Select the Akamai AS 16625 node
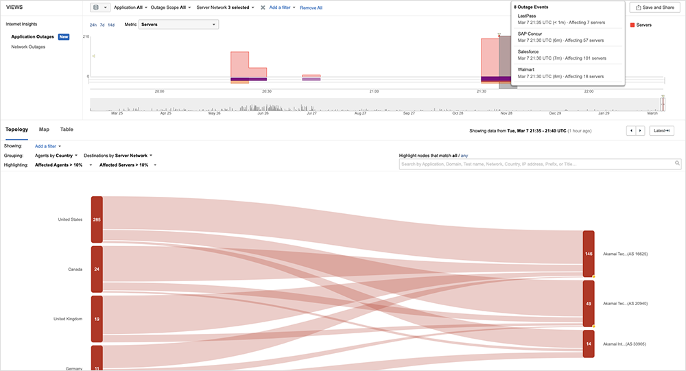 point(588,254)
